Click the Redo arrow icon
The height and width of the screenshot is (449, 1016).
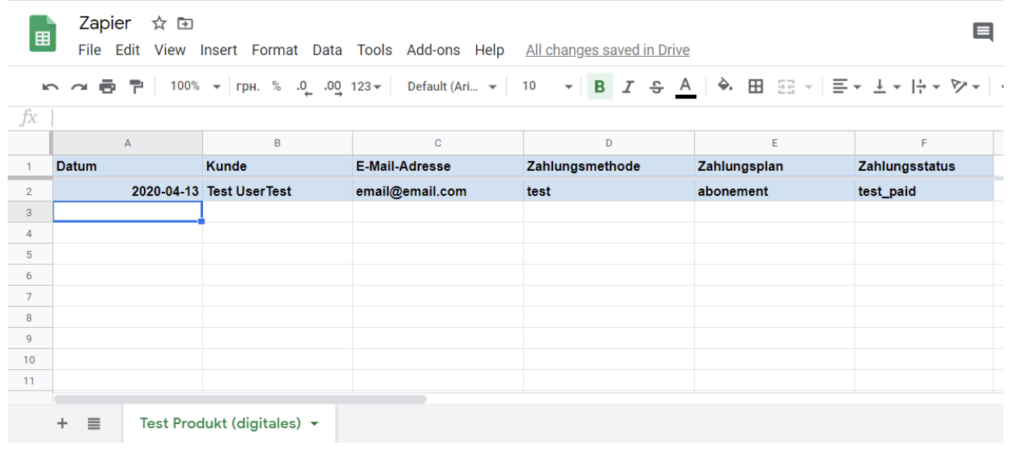[79, 86]
